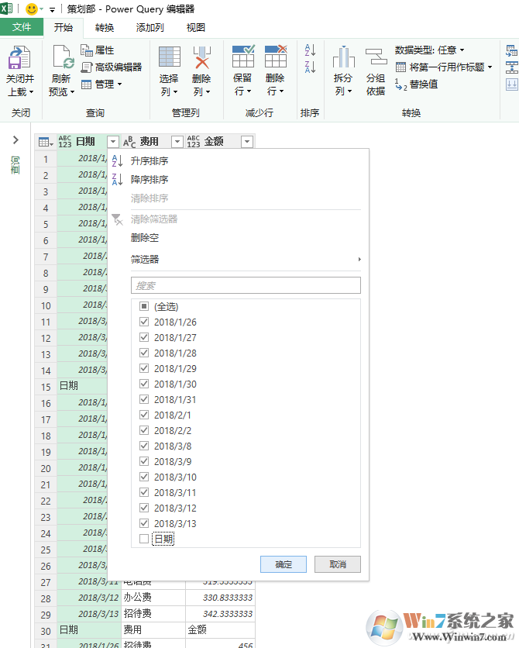Open the 金额 column filter dropdown arrow
519x648 pixels.
point(247,142)
